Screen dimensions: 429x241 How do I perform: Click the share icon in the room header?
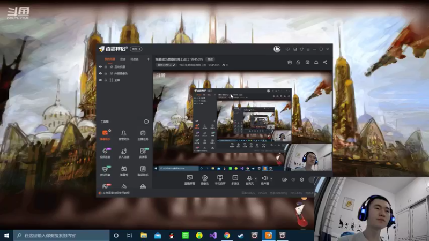point(325,62)
